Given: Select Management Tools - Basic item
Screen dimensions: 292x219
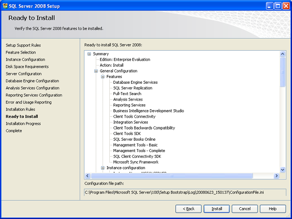Looking at the screenshot, I should click(135, 145).
